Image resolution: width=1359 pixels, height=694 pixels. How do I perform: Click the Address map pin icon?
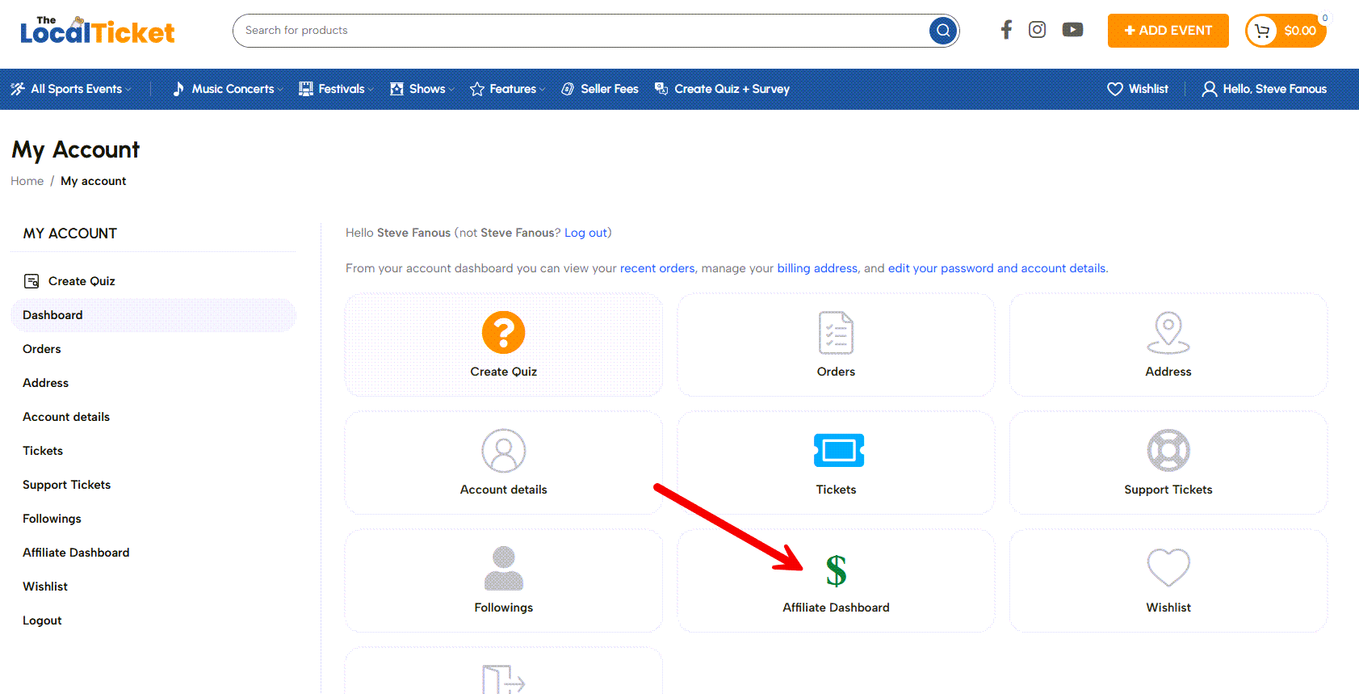(x=1168, y=333)
